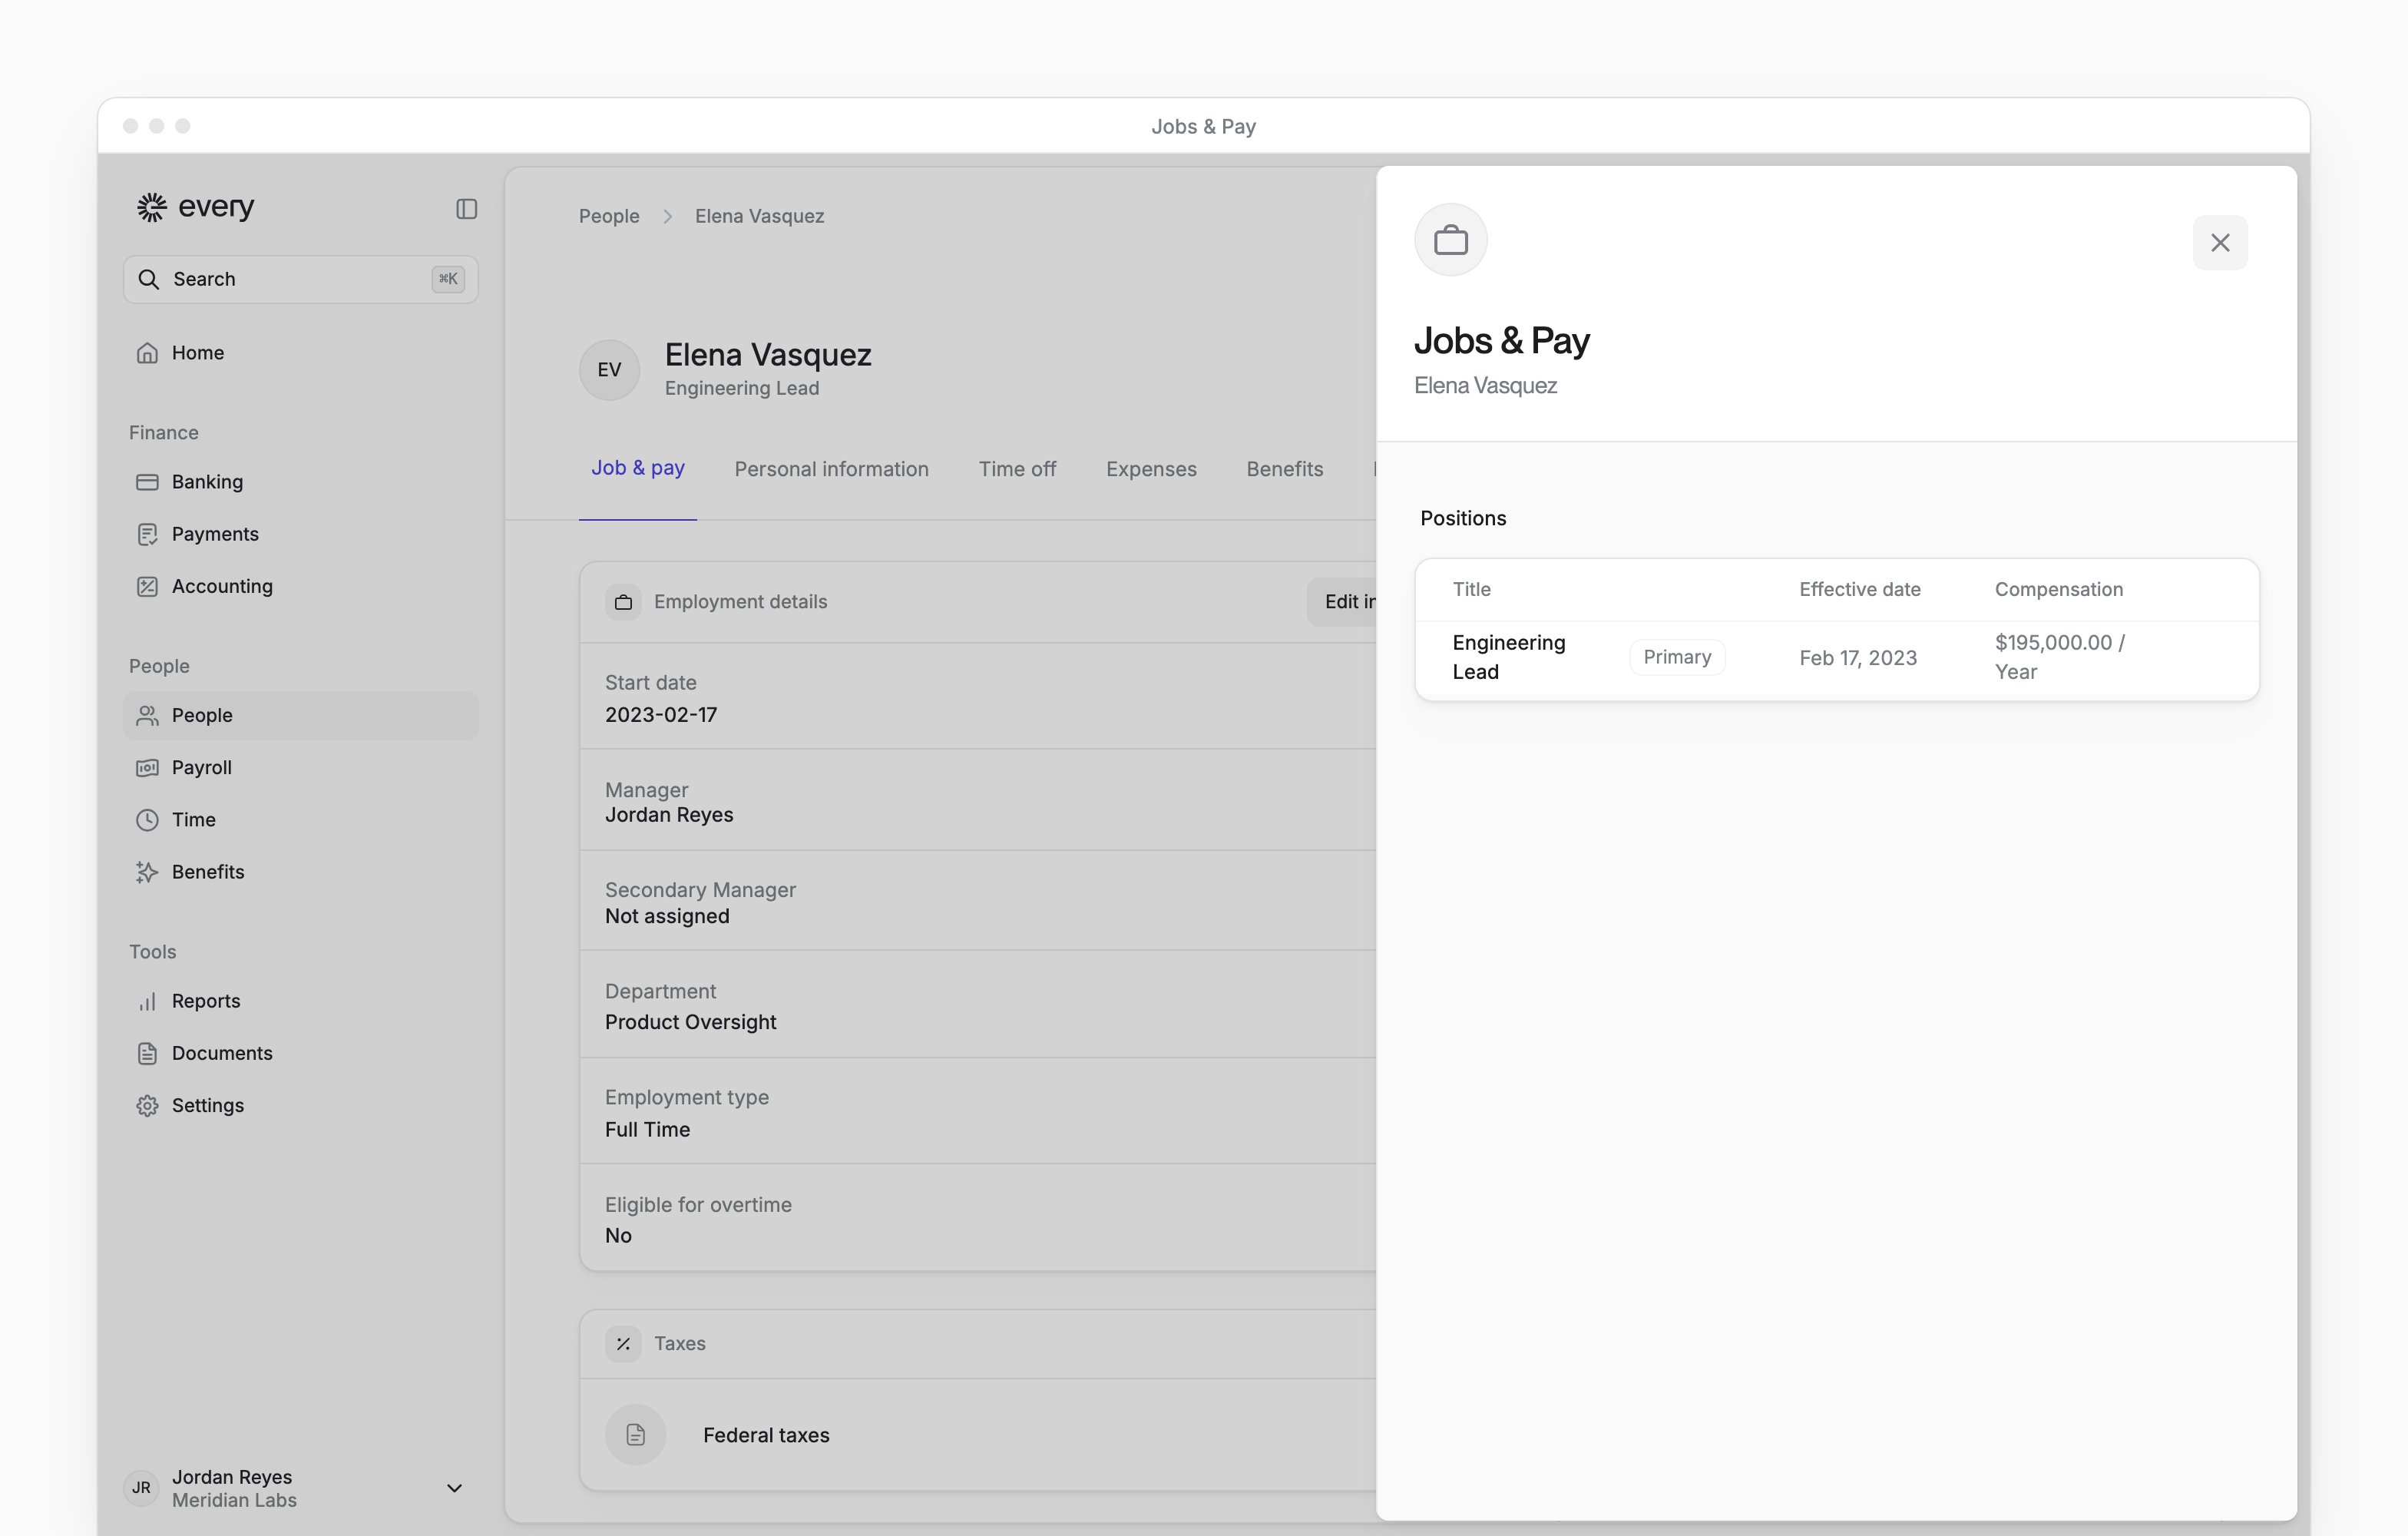The height and width of the screenshot is (1536, 2408).
Task: Click Employment details briefcase icon
Action: click(x=623, y=602)
